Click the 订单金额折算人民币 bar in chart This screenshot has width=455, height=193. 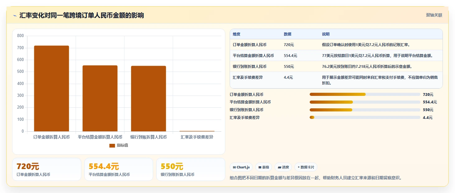51,88
